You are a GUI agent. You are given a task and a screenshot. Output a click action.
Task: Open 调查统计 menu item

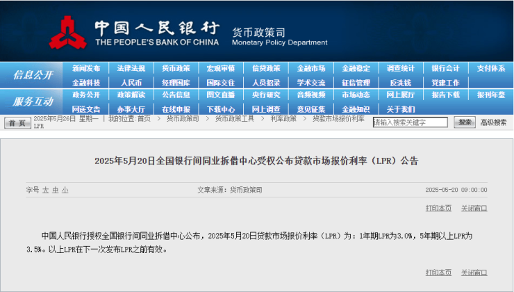pos(401,68)
